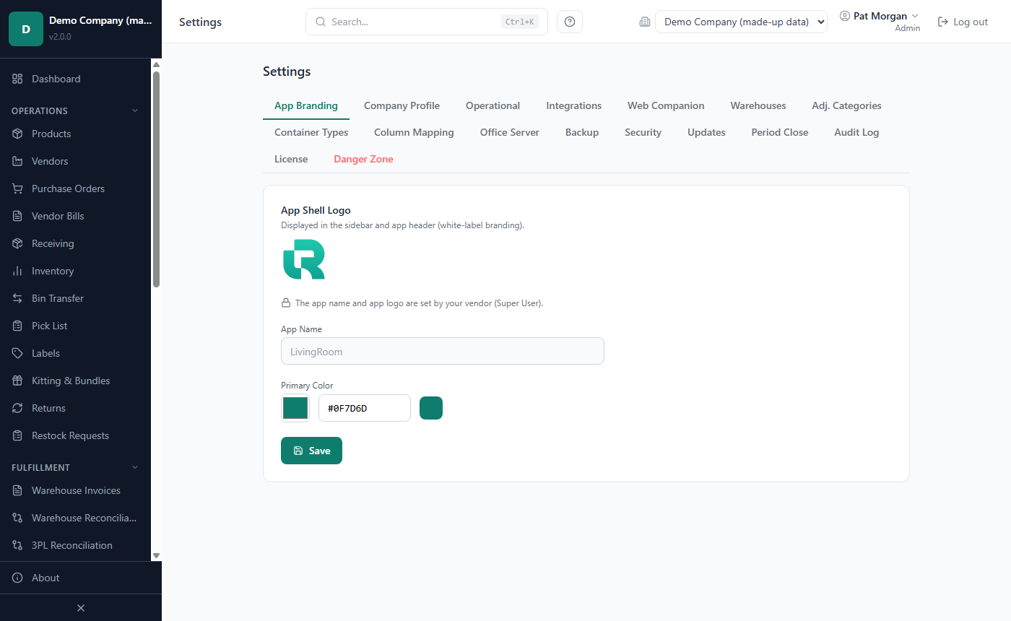Collapse the OPERATIONS section chevron

click(134, 110)
